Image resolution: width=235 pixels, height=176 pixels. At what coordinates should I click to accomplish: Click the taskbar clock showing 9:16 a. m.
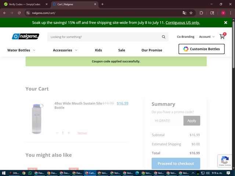(x=217, y=173)
